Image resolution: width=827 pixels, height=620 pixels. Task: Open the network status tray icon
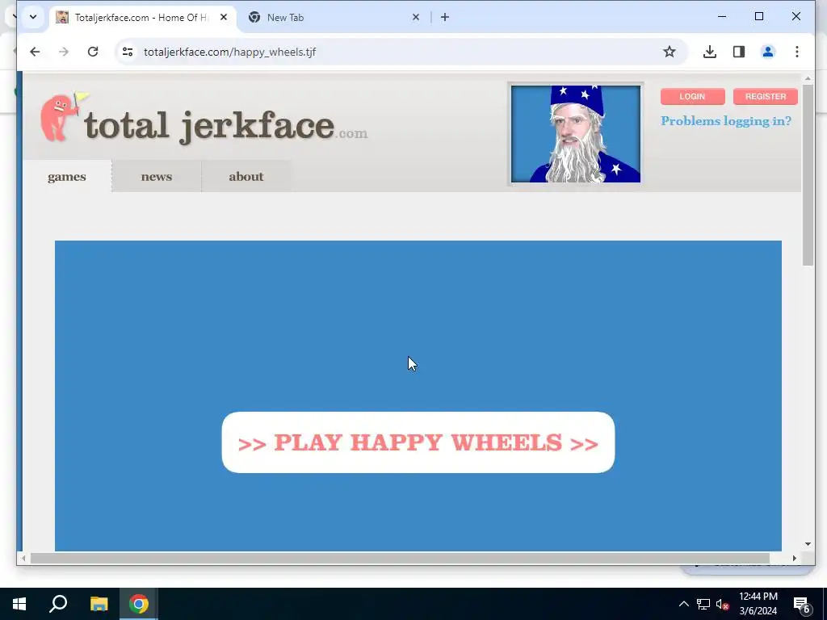(x=703, y=604)
